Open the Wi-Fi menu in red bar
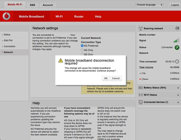This screenshot has height=140, width=181. point(59,16)
